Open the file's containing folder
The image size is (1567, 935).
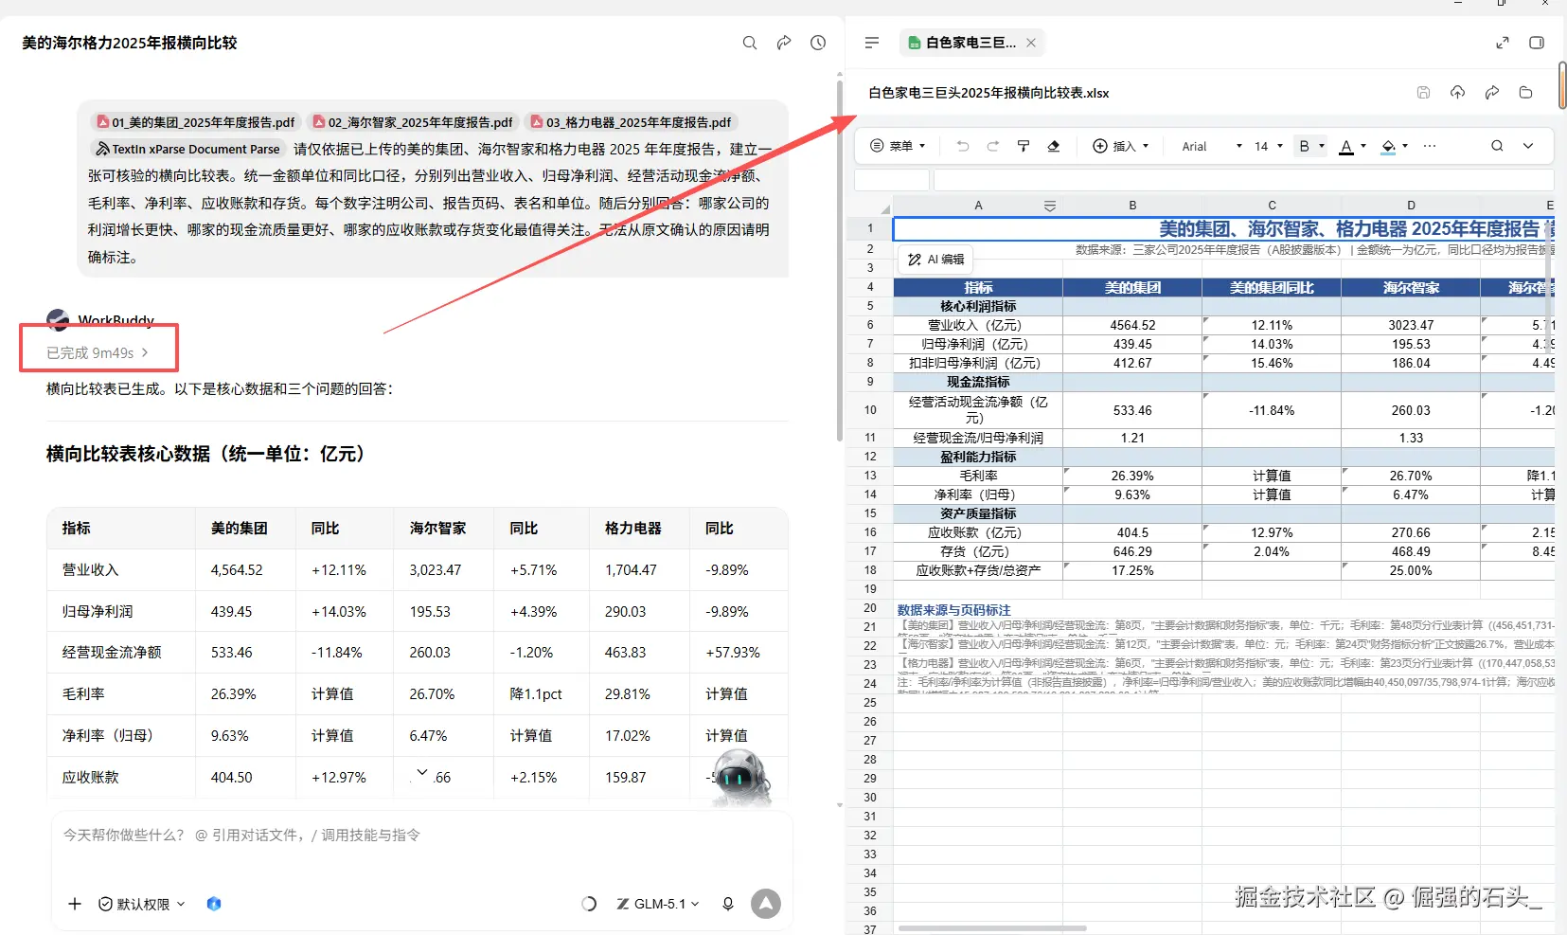(1525, 92)
